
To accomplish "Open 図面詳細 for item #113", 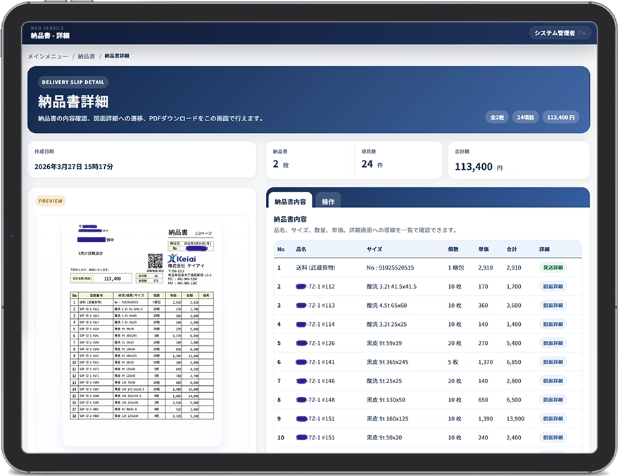I will (553, 305).
